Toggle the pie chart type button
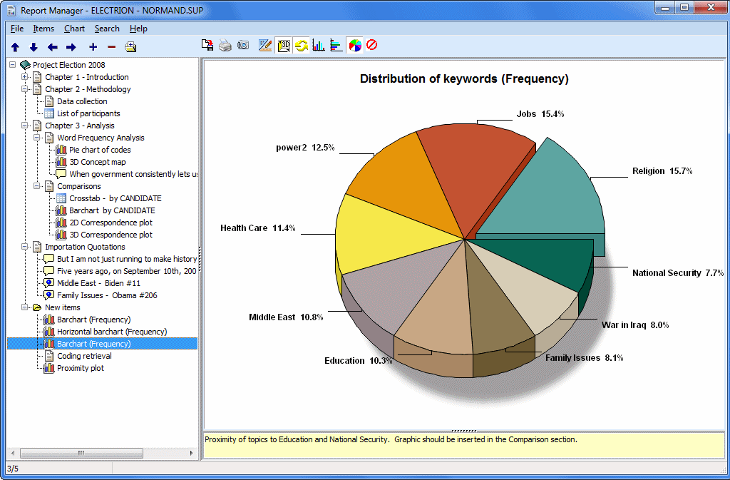Screen dimensions: 730x480 tap(354, 46)
